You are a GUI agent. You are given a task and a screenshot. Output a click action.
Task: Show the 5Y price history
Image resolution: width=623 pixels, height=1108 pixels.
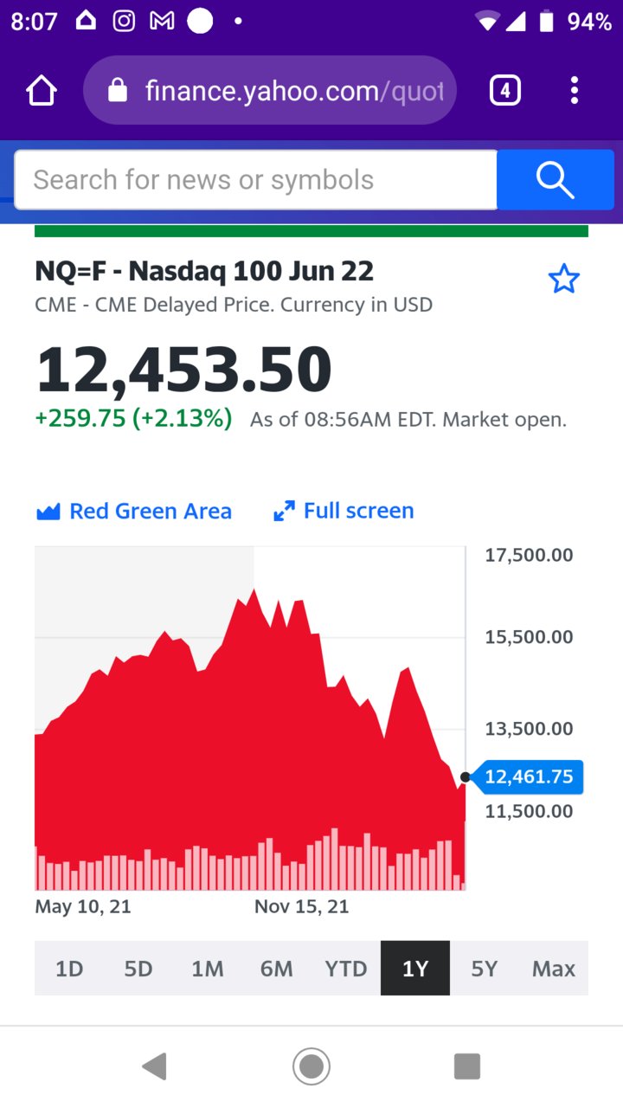[485, 969]
